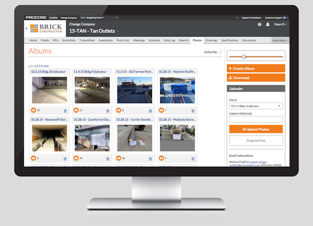Open the 10.28.15 Peabody Stored album title
The height and width of the screenshot is (226, 313).
(x=177, y=119)
